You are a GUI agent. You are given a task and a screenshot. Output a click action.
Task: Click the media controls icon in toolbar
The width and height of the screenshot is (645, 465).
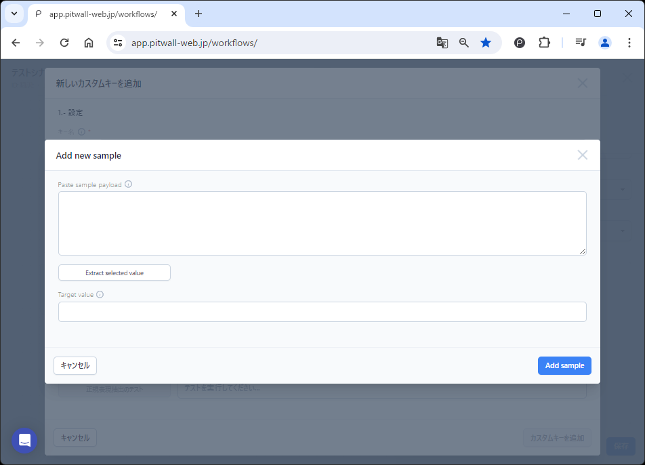(x=581, y=43)
